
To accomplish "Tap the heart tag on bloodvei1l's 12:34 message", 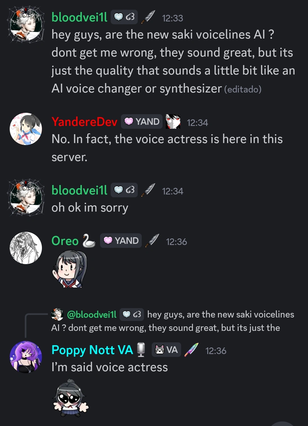I will point(124,190).
